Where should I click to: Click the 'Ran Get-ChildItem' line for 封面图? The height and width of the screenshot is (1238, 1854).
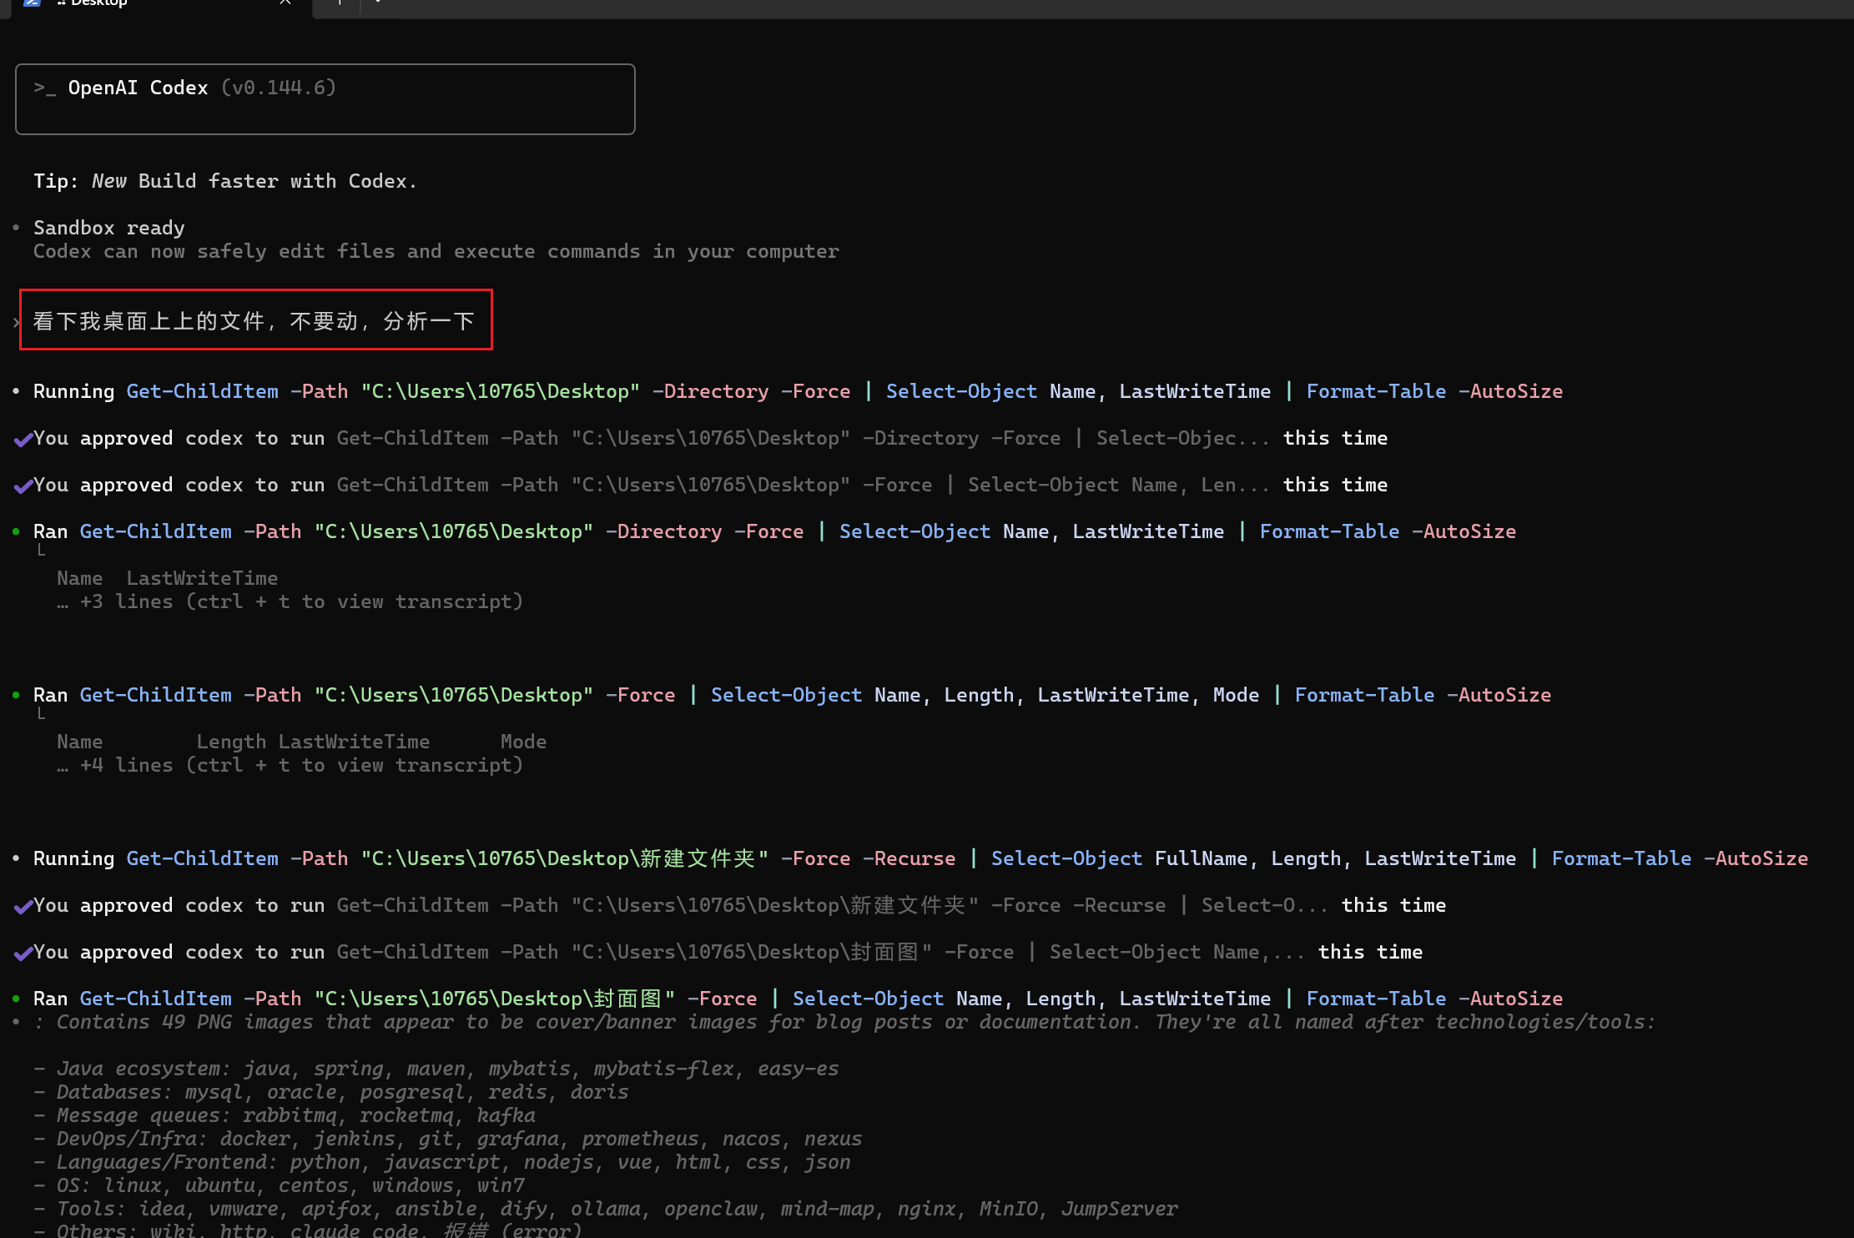coord(798,999)
